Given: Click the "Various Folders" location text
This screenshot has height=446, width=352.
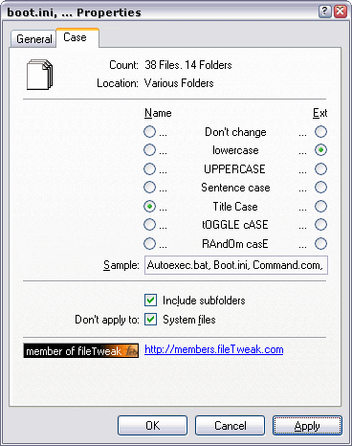Looking at the screenshot, I should pos(179,83).
